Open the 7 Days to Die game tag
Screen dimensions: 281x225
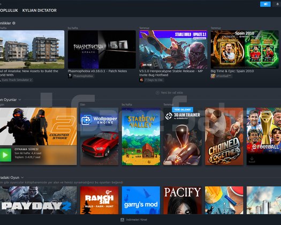point(154,80)
